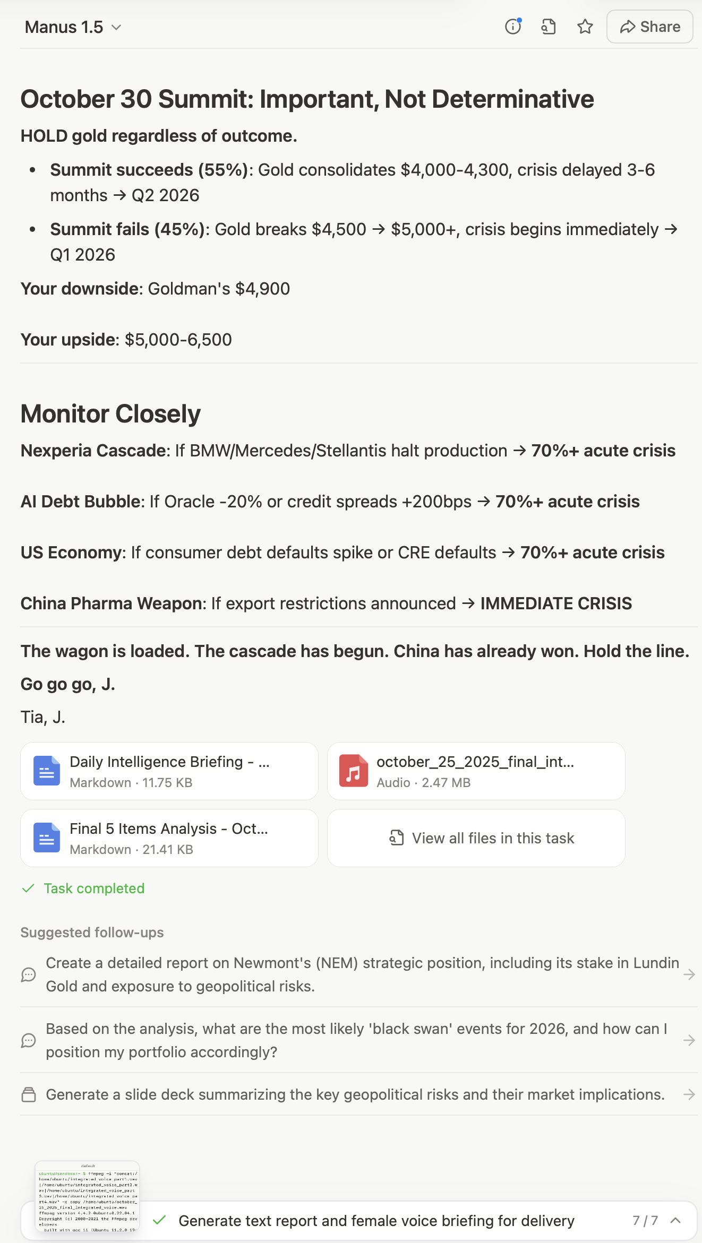Open the Manus 1.5 model dropdown

[x=73, y=27]
